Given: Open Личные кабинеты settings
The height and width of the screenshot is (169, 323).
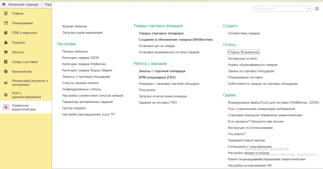Looking at the screenshot, I should (75, 52).
